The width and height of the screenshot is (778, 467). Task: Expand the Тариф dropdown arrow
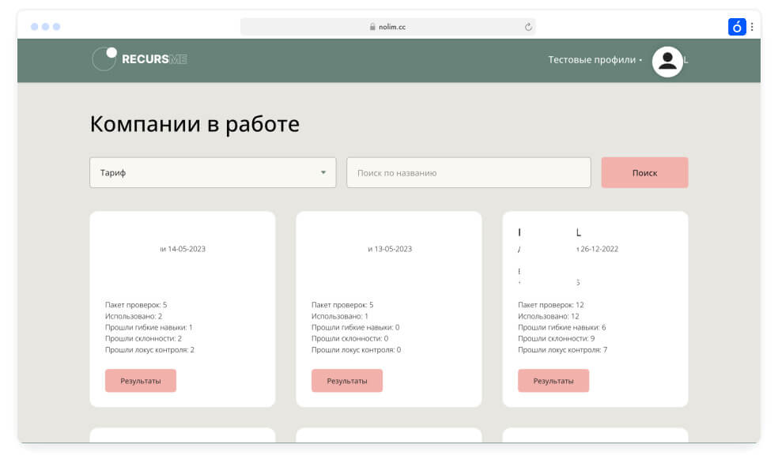coord(323,172)
